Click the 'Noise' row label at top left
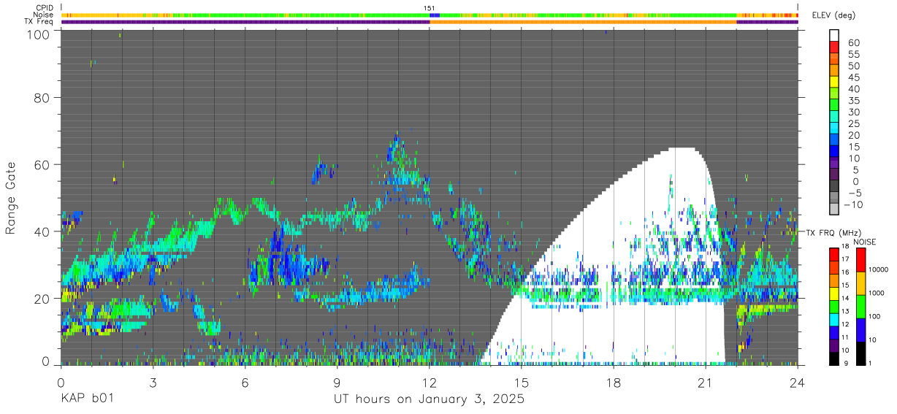Image resolution: width=897 pixels, height=414 pixels. click(x=45, y=15)
